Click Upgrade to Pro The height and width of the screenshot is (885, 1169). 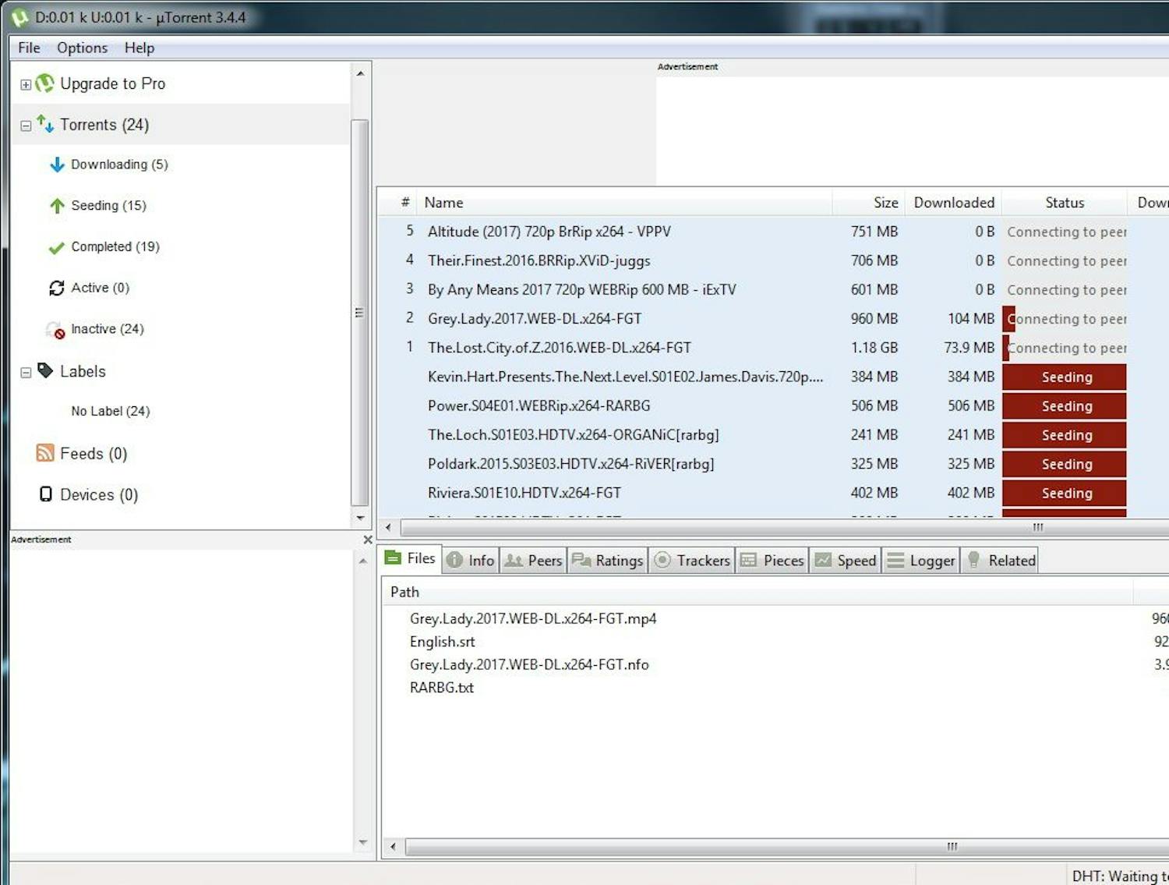click(112, 83)
